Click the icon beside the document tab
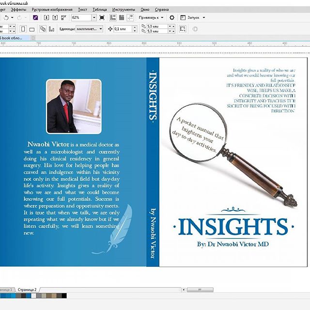The height and width of the screenshot is (310, 310). [x=33, y=38]
